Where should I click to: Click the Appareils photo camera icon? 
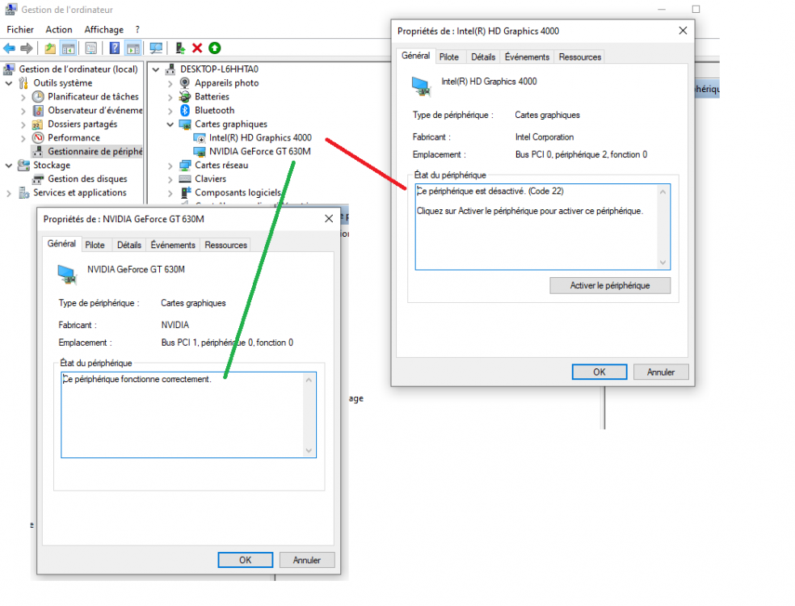185,83
